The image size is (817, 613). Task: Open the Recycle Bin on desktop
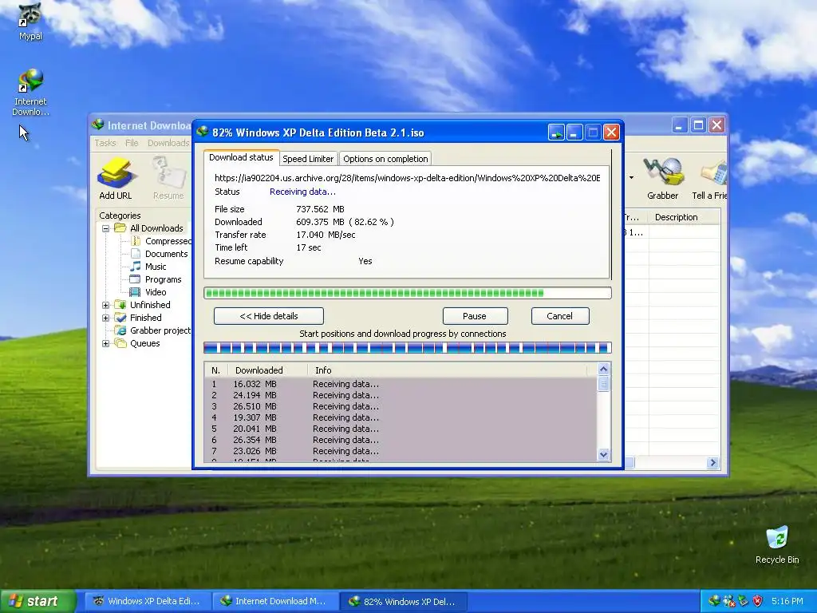click(777, 544)
